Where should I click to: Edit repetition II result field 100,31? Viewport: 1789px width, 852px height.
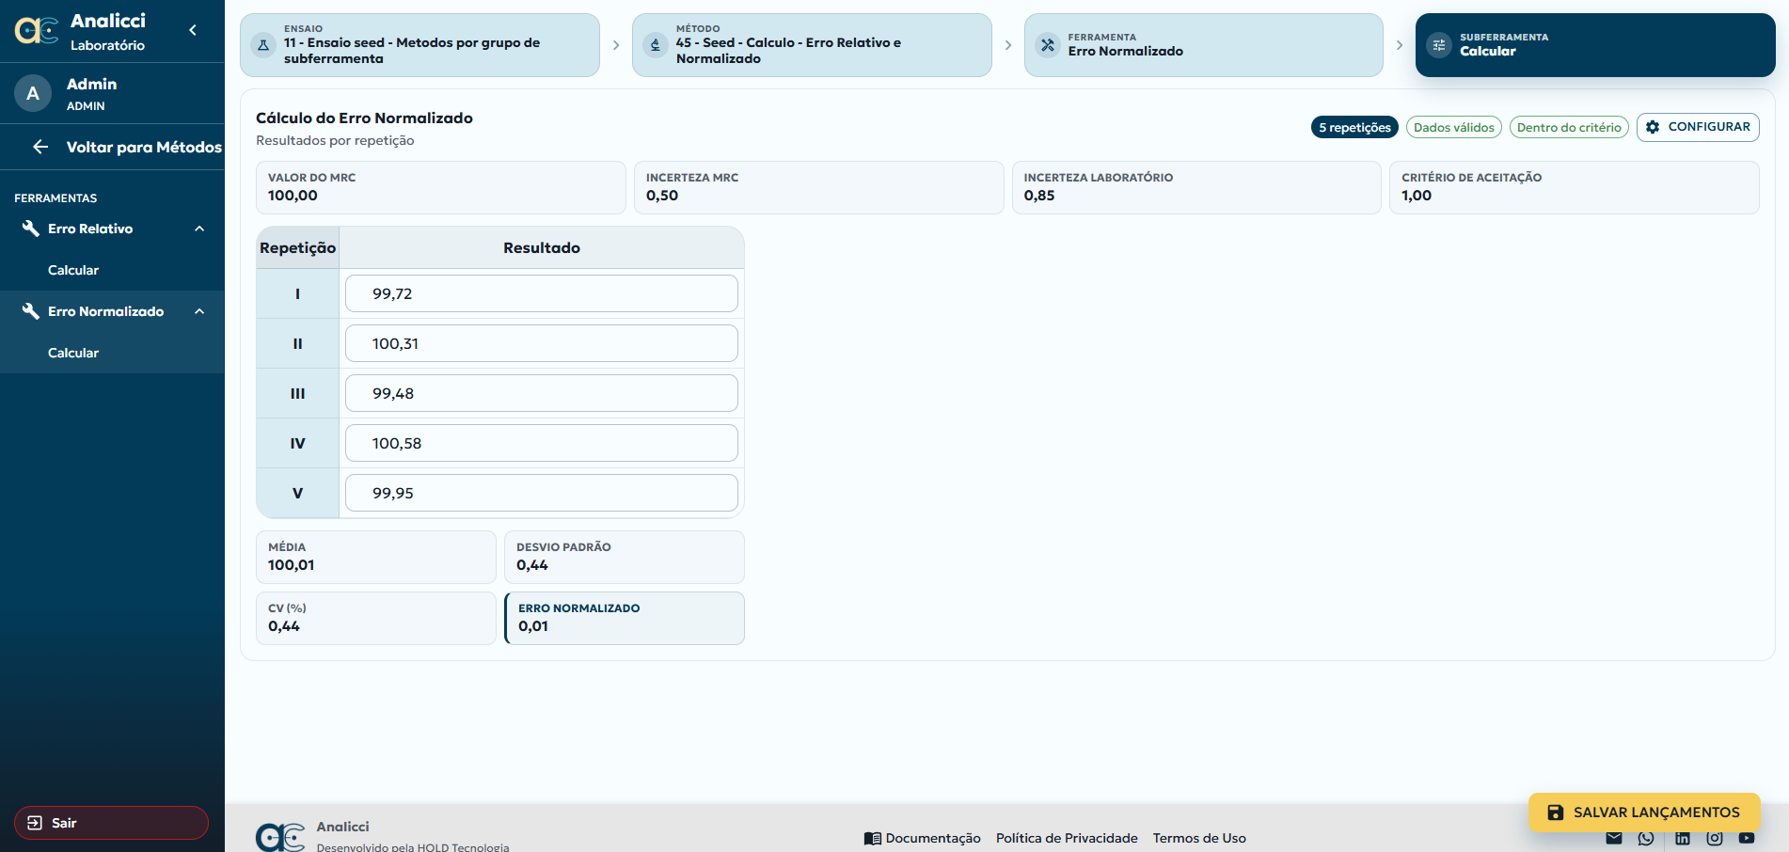(x=542, y=343)
